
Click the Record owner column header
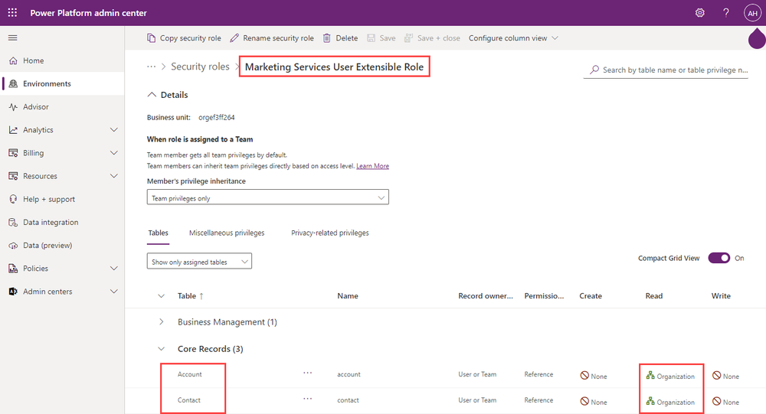pyautogui.click(x=486, y=296)
